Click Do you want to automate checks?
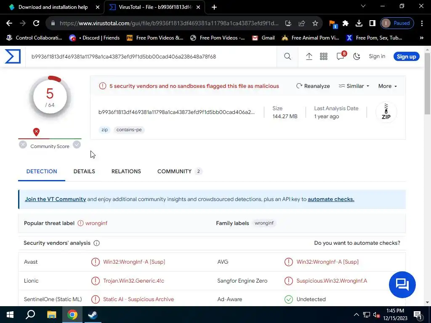The height and width of the screenshot is (323, 431). coord(357,243)
